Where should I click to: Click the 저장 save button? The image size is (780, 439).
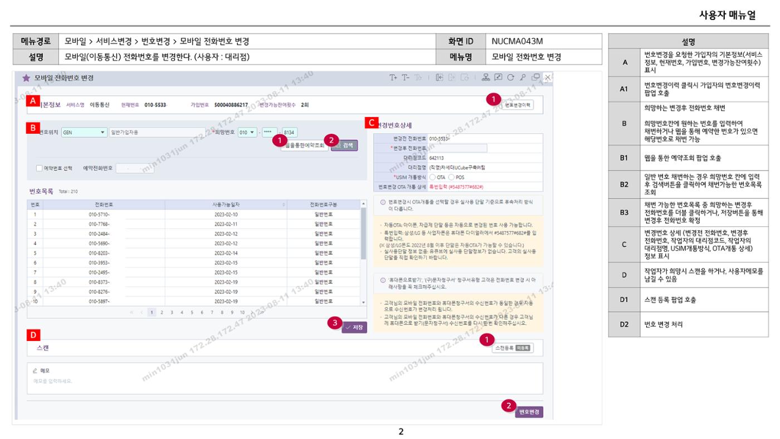[x=354, y=328]
